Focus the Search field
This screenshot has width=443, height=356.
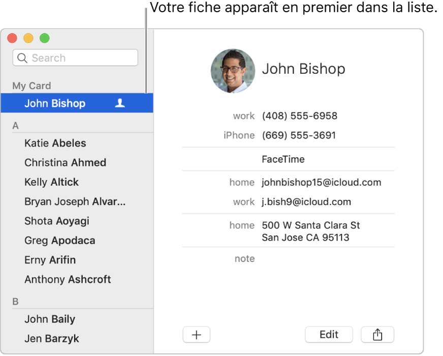75,57
